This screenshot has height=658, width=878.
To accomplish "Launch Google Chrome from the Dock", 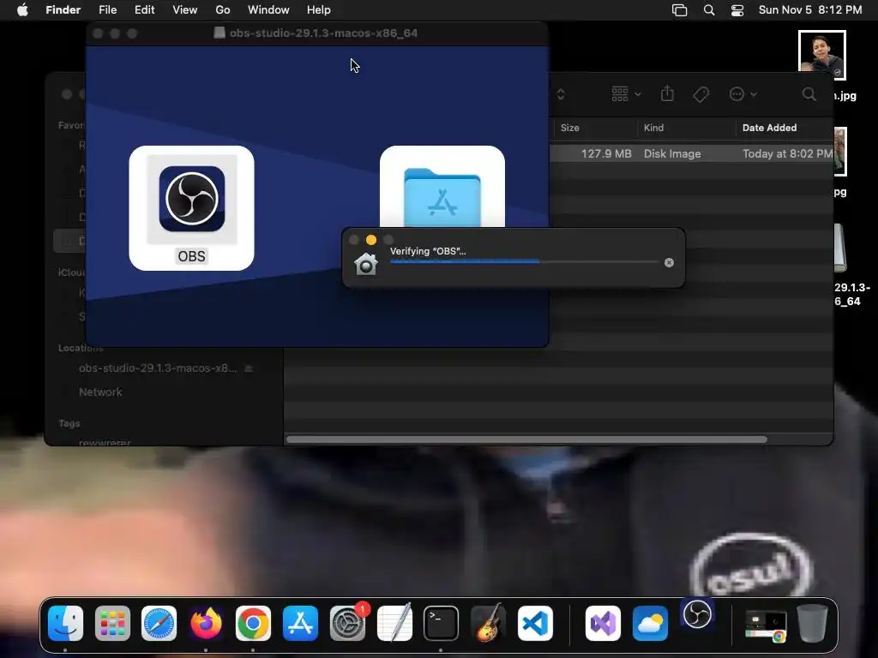I will tap(253, 624).
